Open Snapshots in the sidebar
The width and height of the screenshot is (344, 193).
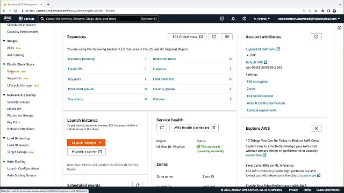(x=15, y=78)
